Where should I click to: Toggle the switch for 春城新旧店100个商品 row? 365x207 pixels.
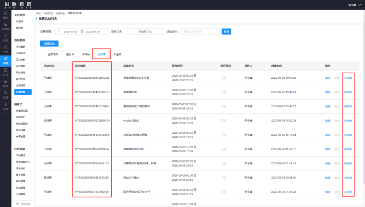coord(223,78)
